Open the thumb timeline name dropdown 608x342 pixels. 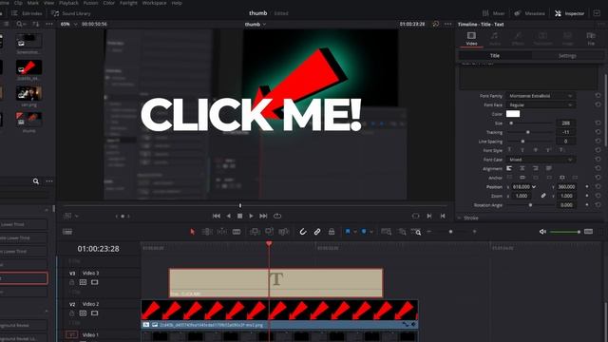click(x=256, y=24)
